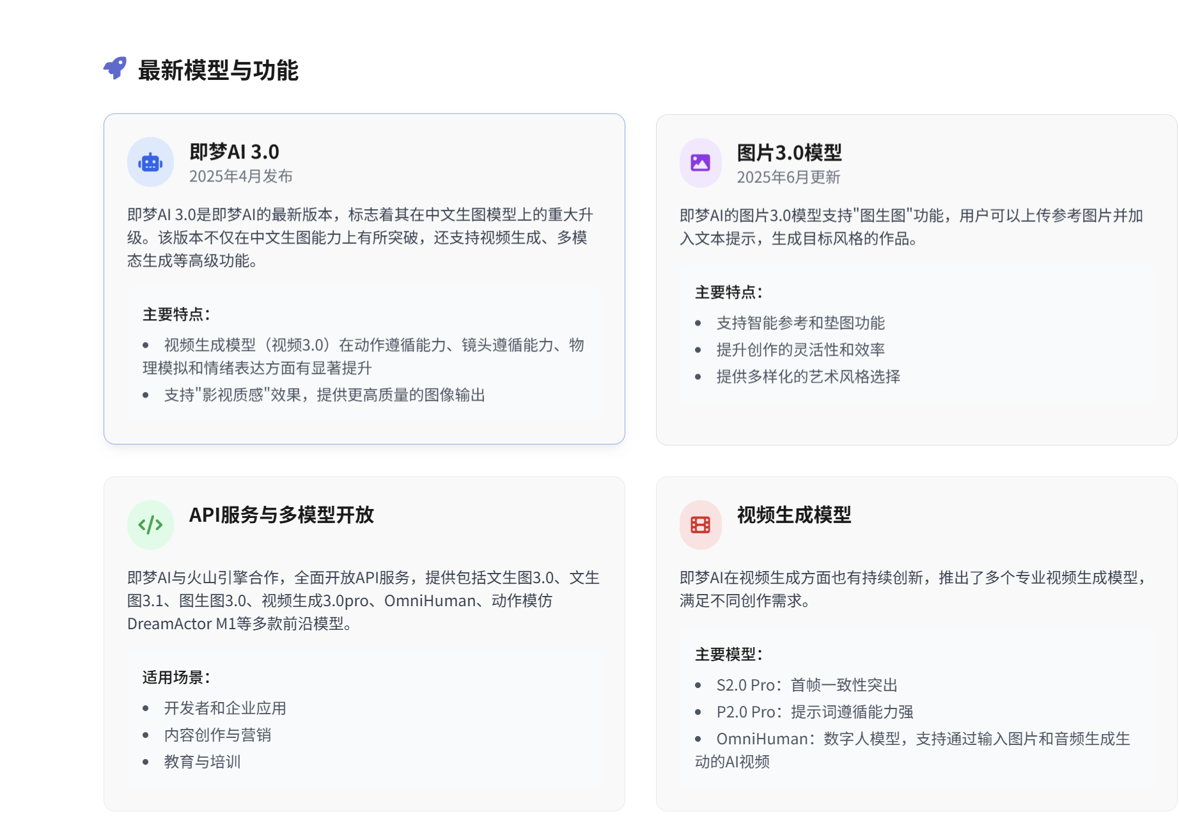Click the rocket icon beside 最新模型与功能

[x=115, y=68]
